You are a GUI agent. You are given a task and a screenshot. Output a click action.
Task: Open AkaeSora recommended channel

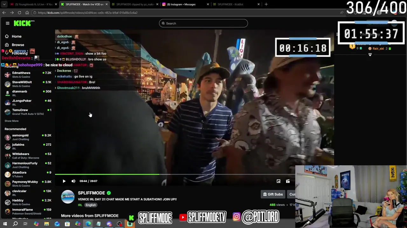coord(28,174)
